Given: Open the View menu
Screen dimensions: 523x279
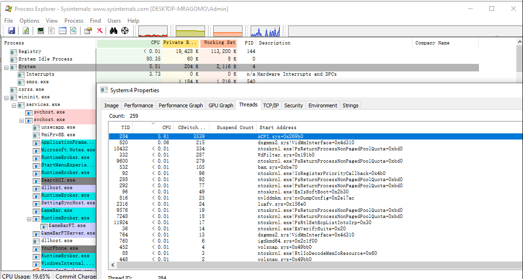Looking at the screenshot, I should (52, 21).
